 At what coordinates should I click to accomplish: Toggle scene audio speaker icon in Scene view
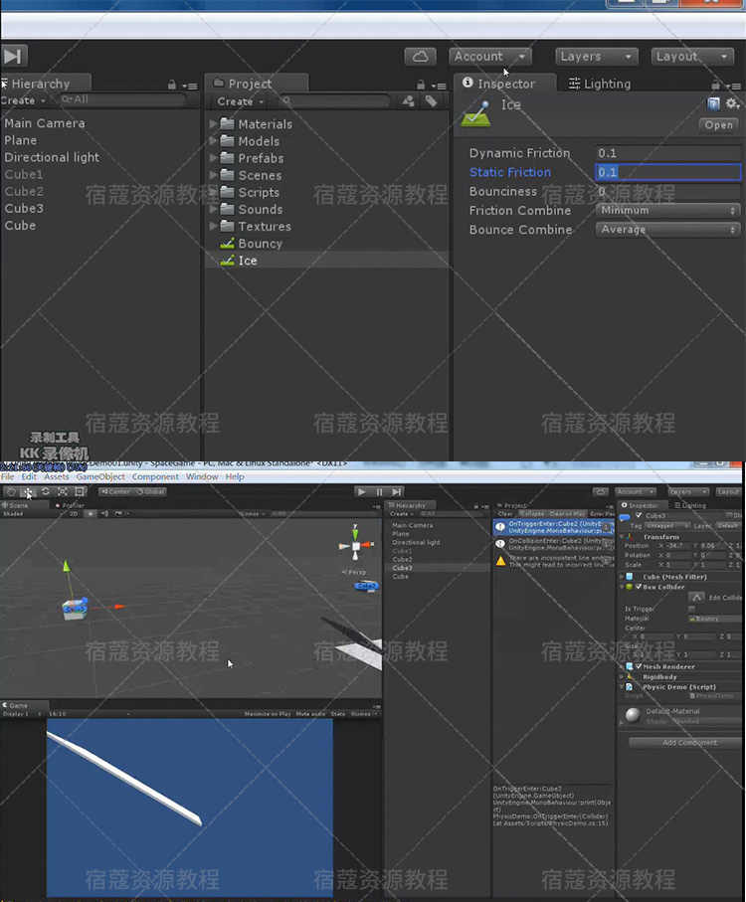click(x=104, y=514)
